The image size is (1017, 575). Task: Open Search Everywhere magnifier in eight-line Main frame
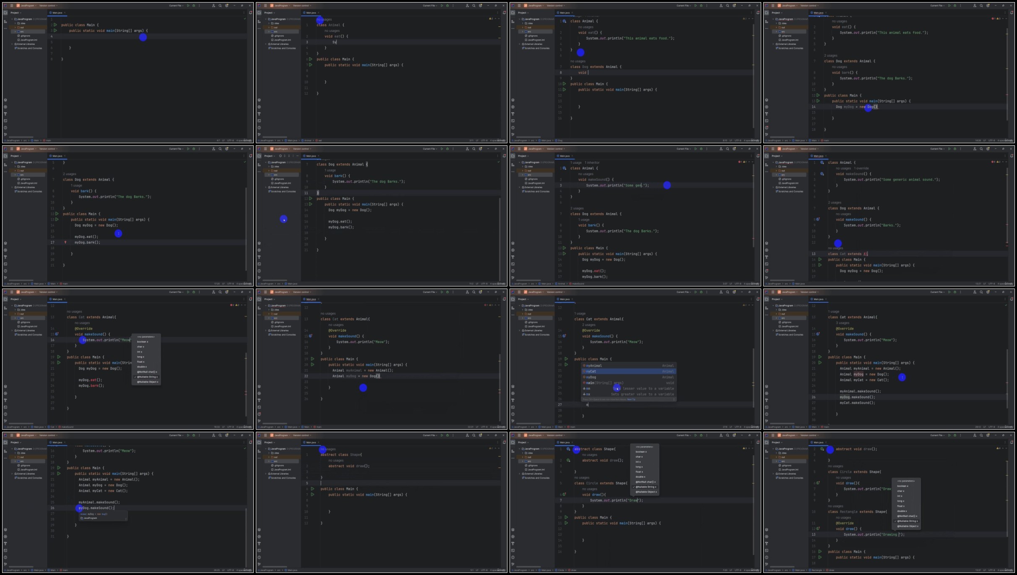(x=220, y=5)
